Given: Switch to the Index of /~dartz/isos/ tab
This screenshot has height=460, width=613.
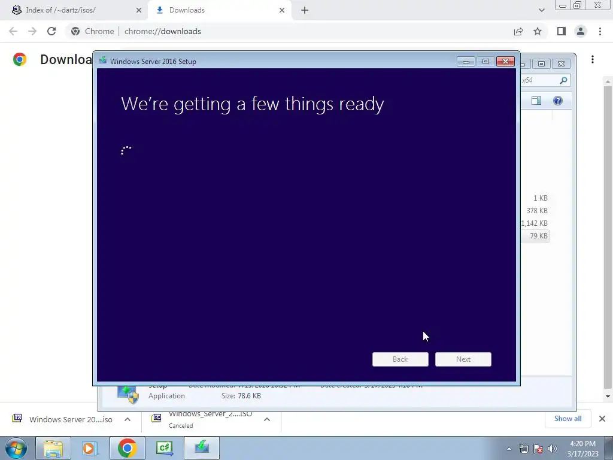Looking at the screenshot, I should (74, 10).
